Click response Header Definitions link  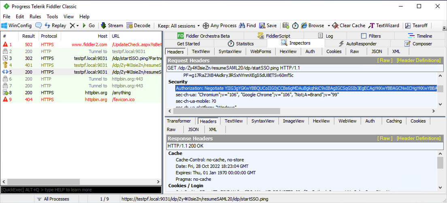tap(419, 138)
